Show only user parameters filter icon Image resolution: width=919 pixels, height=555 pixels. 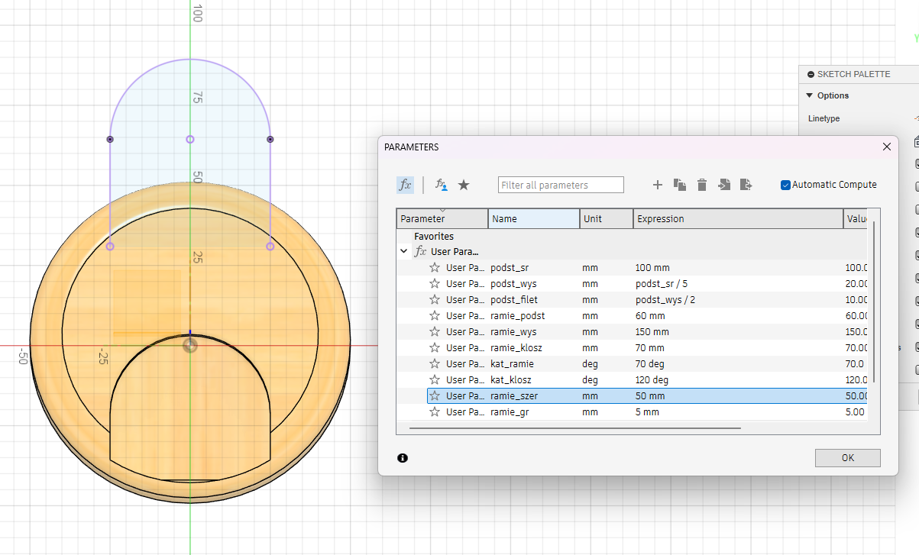[442, 185]
